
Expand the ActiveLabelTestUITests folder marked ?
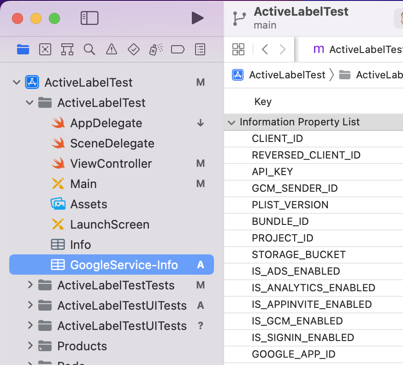tap(30, 325)
